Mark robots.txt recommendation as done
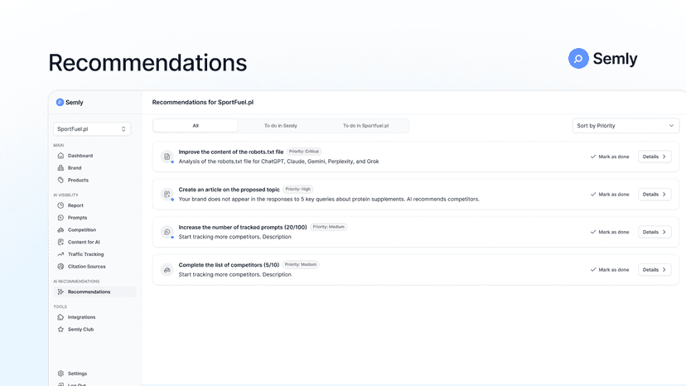 pos(610,157)
